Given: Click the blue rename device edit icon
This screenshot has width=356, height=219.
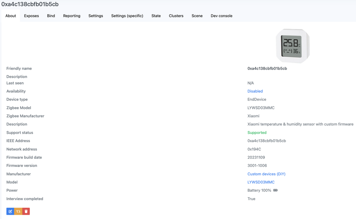Looking at the screenshot, I should [10, 212].
